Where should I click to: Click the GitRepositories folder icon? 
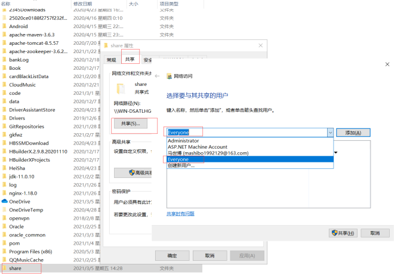(4, 127)
